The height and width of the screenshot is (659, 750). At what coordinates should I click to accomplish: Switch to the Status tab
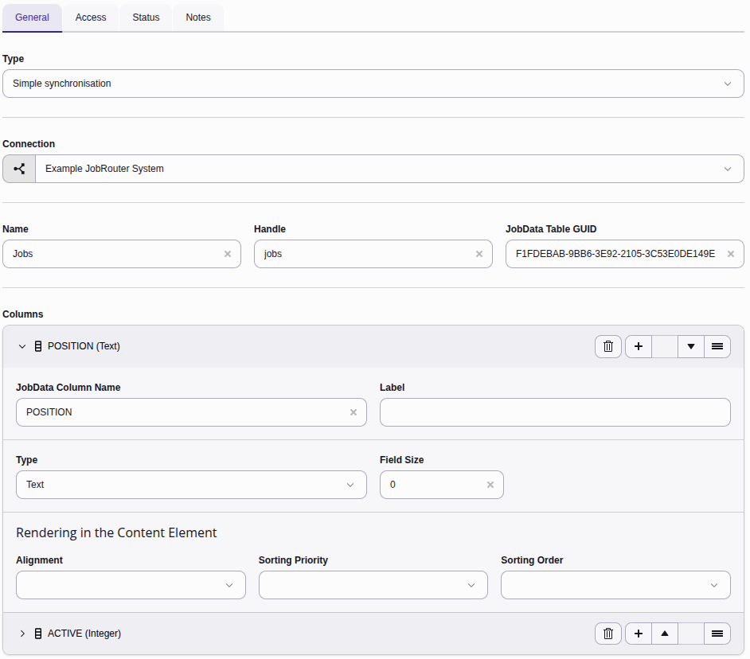click(x=146, y=18)
